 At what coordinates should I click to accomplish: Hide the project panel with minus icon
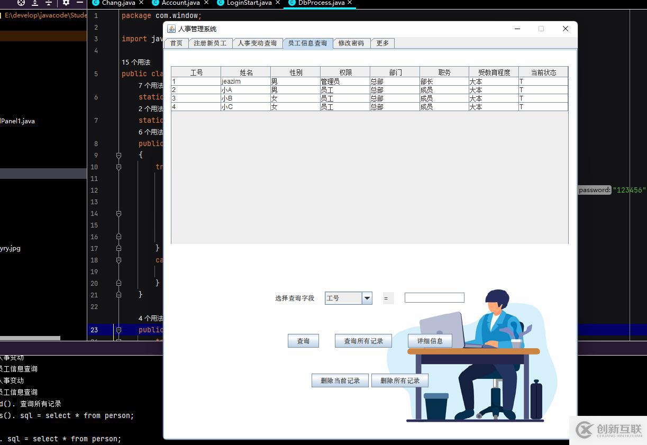(x=79, y=3)
